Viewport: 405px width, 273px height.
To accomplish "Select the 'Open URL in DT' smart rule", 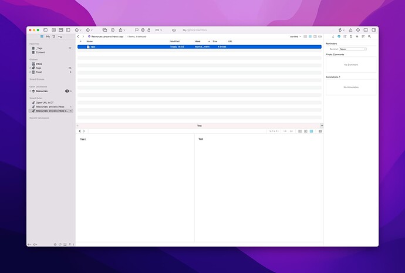I will (51, 103).
